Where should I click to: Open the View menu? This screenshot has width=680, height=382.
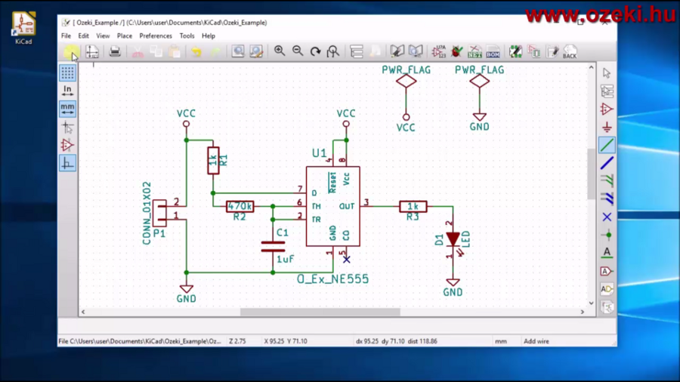(103, 36)
